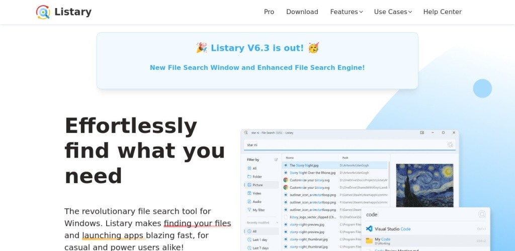The image size is (515, 251).
Task: Open the Use Cases dropdown
Action: click(393, 12)
